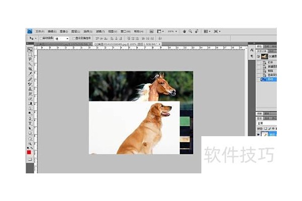Image resolution: width=302 pixels, height=201 pixels.
Task: Select the Path Selection tool
Action: [x=30, y=128]
